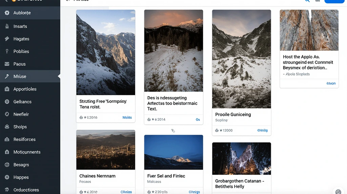Click the tag icon next to Hagates
This screenshot has width=347, height=194.
pos(7,39)
